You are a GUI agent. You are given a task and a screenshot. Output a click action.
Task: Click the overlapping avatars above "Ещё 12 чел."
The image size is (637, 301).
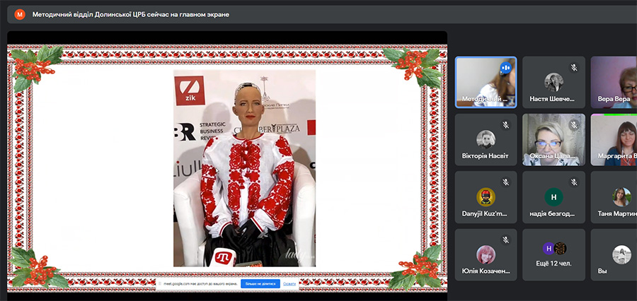coord(554,248)
